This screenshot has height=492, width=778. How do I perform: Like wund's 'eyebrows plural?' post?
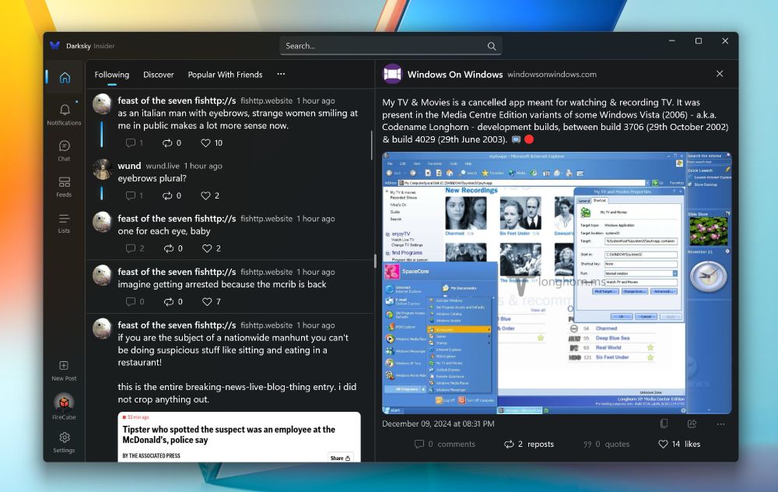tap(210, 195)
